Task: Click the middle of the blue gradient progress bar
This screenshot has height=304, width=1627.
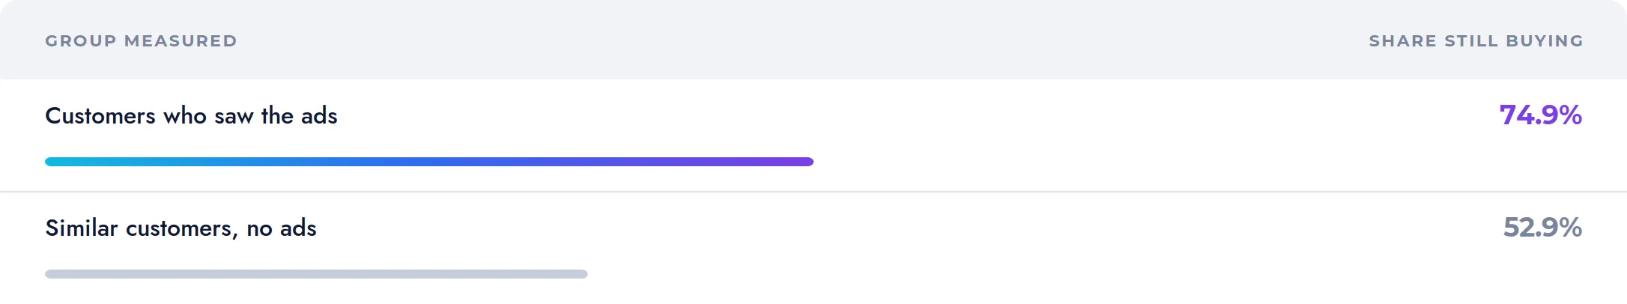Action: click(x=429, y=162)
